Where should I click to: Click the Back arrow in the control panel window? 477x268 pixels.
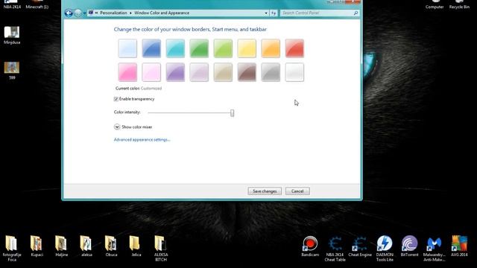coord(69,13)
